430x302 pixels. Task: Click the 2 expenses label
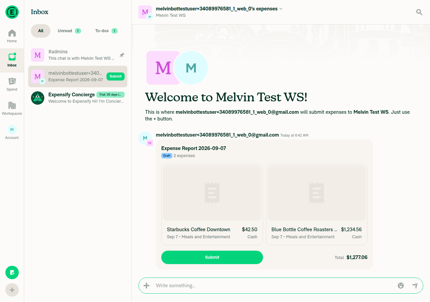[184, 156]
